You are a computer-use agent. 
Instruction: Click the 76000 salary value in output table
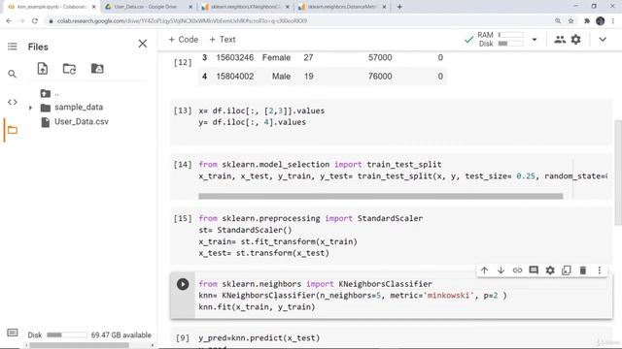(380, 77)
